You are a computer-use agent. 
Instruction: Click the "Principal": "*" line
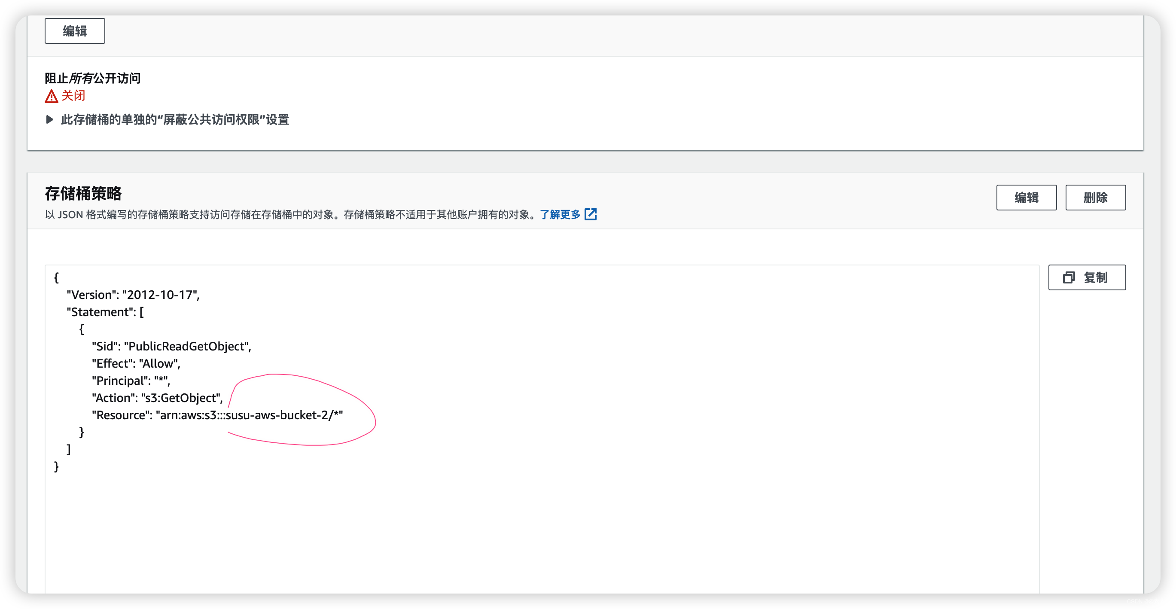(131, 381)
